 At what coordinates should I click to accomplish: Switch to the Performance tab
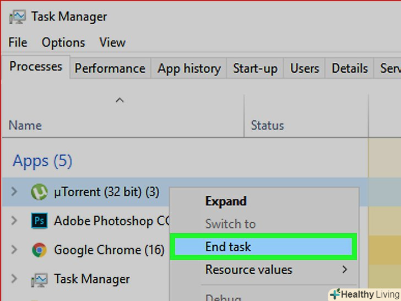coord(110,68)
